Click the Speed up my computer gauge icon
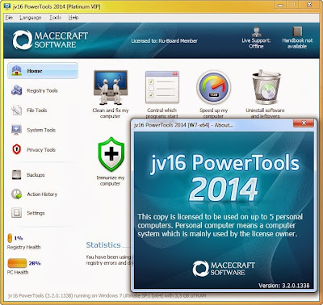This screenshot has height=305, width=323. [x=214, y=87]
